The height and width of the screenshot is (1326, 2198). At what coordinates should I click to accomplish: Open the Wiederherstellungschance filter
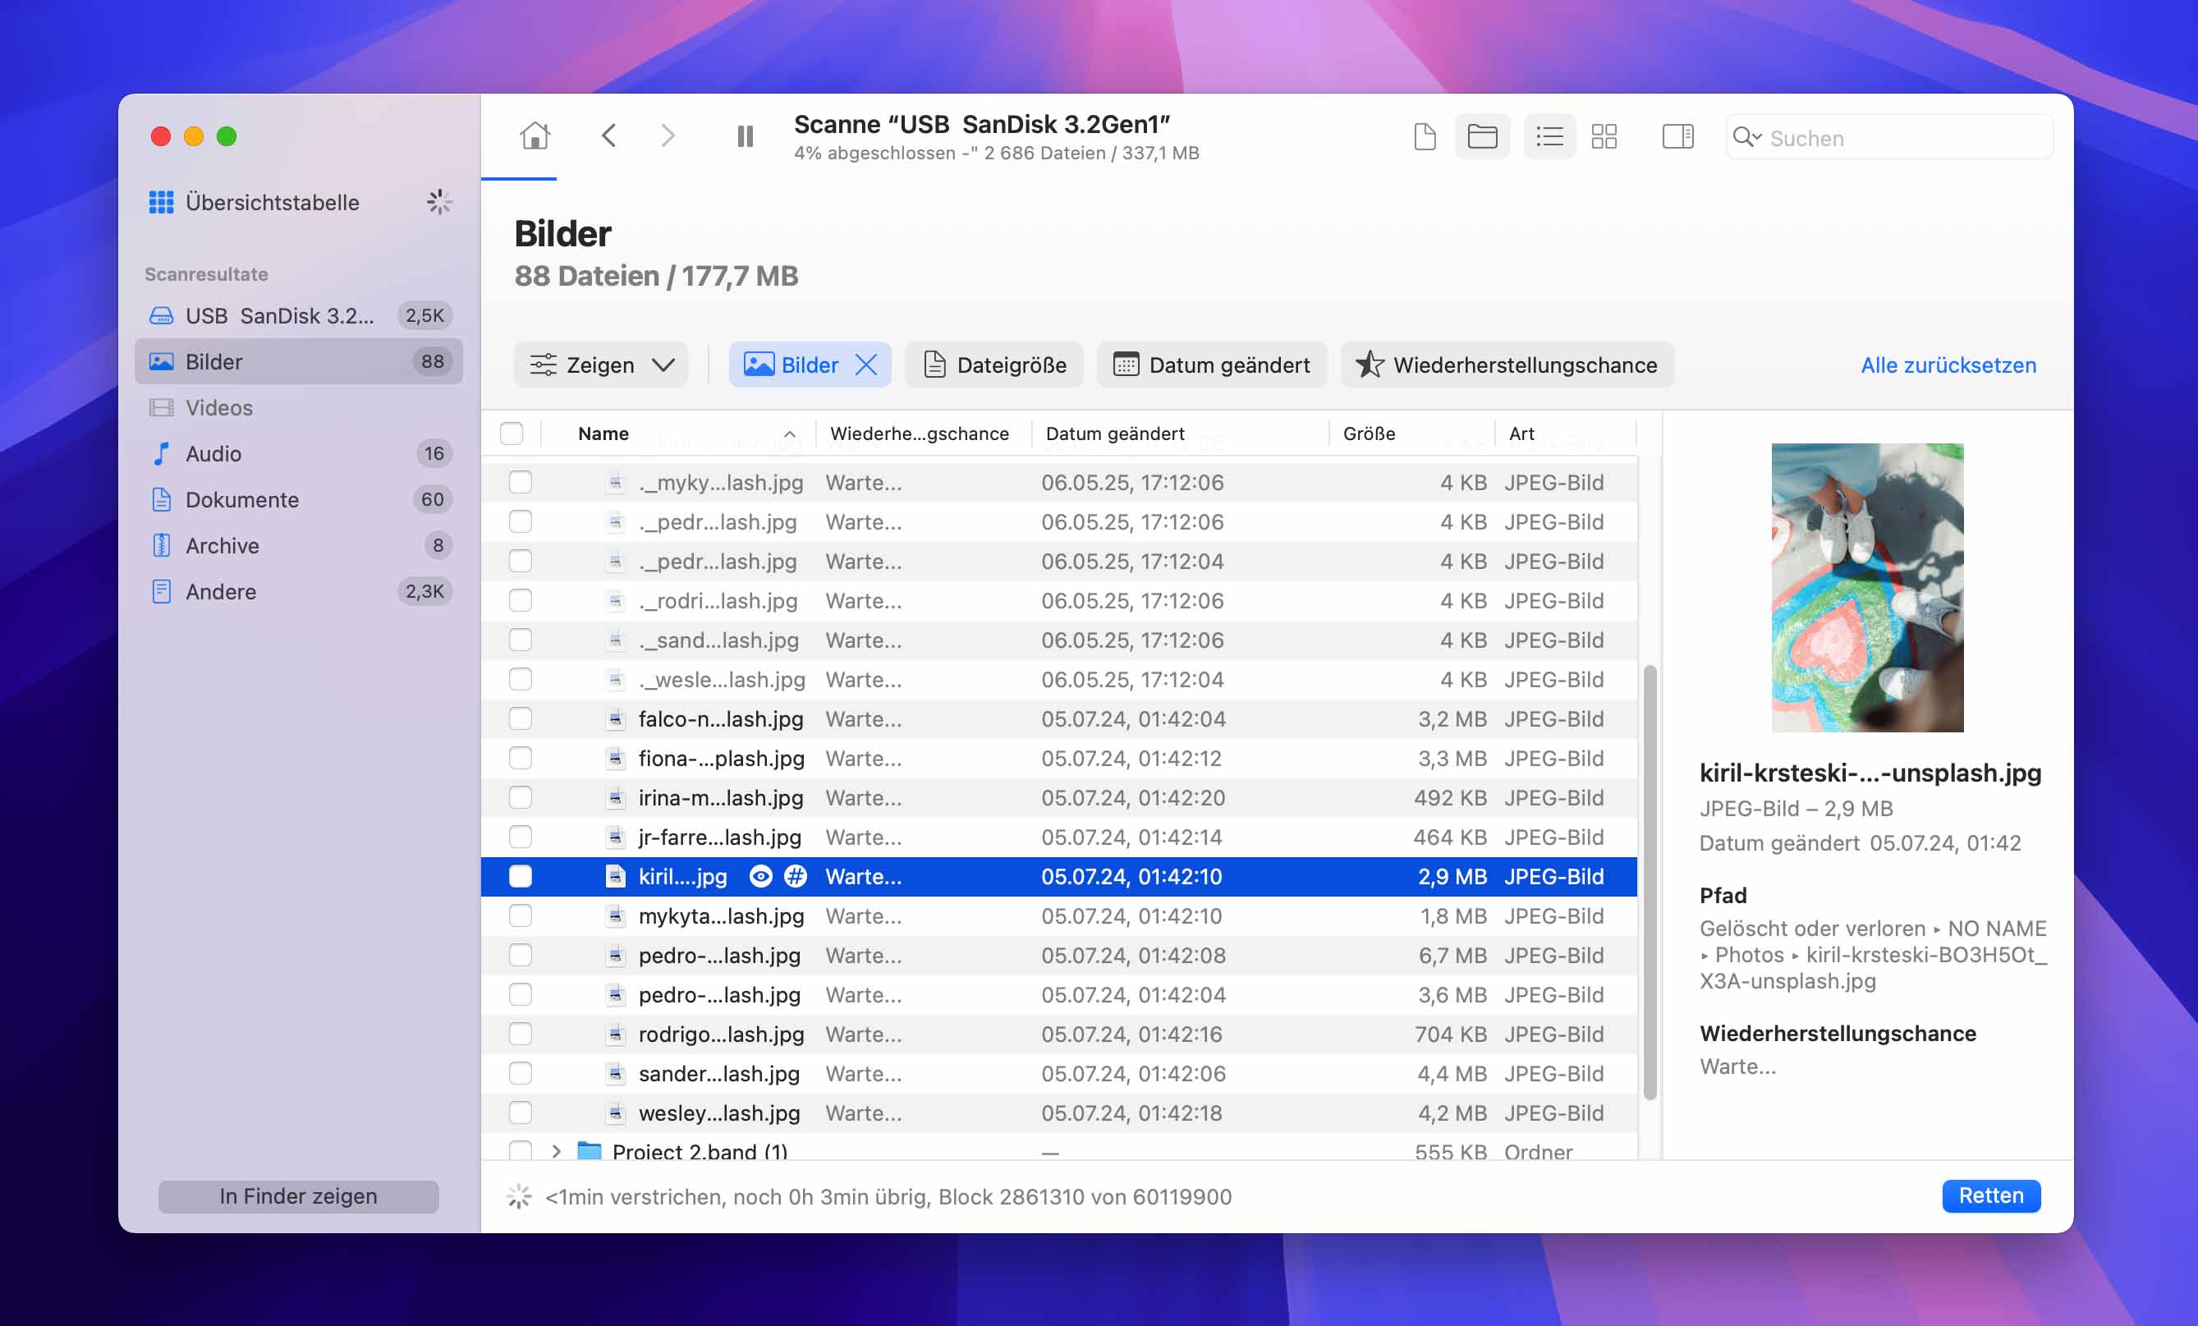click(x=1507, y=365)
